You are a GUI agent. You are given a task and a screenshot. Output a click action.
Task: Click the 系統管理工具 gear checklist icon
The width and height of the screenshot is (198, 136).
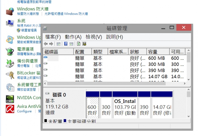pyautogui.click(x=10, y=87)
